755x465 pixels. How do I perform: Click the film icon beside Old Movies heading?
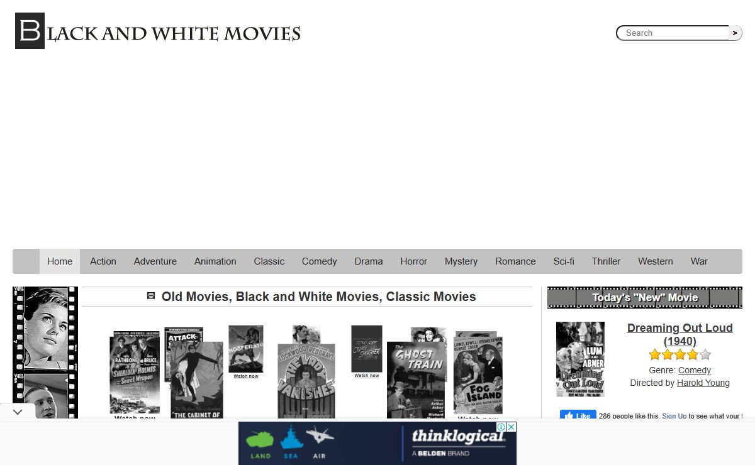[x=151, y=296]
